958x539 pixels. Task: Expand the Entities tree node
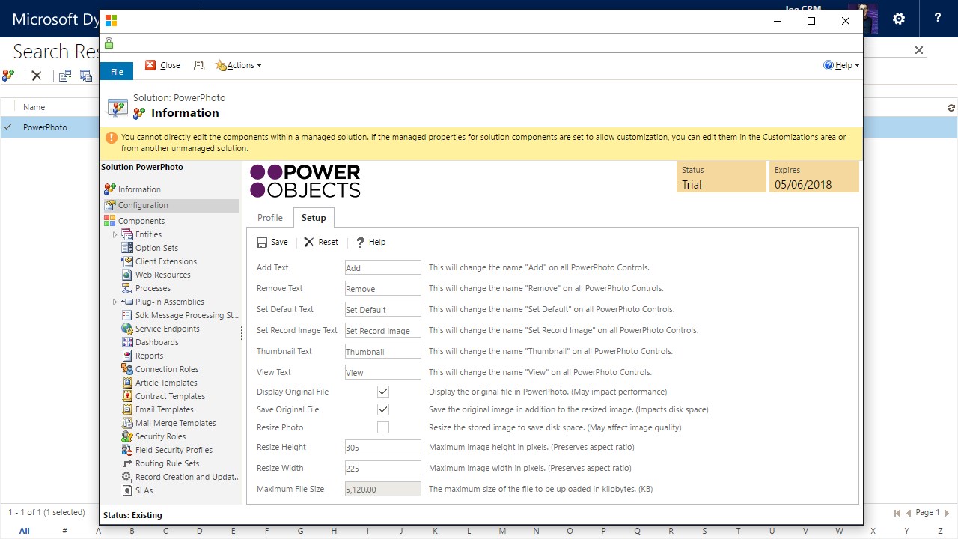(x=115, y=234)
